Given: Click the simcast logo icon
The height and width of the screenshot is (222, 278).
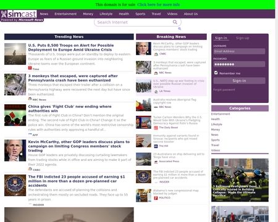Looking at the screenshot, I should pos(4,14).
